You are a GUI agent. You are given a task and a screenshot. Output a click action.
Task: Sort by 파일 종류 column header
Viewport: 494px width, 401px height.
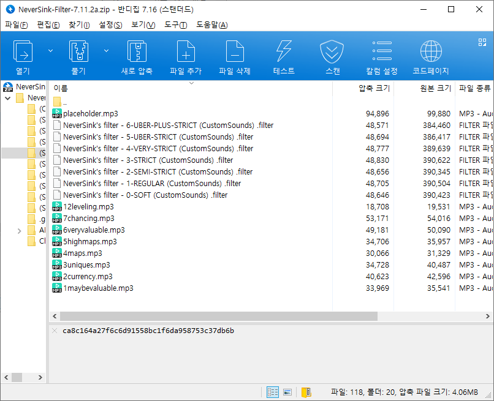tap(474, 88)
